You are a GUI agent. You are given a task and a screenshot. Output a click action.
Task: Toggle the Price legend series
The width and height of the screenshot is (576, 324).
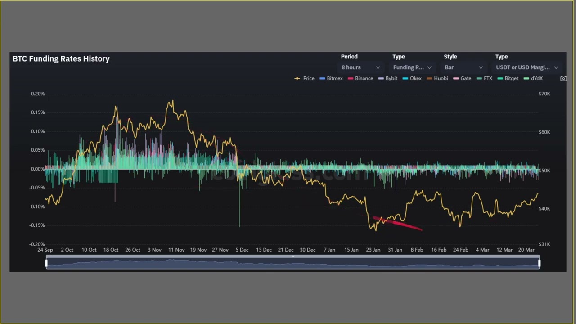[305, 78]
